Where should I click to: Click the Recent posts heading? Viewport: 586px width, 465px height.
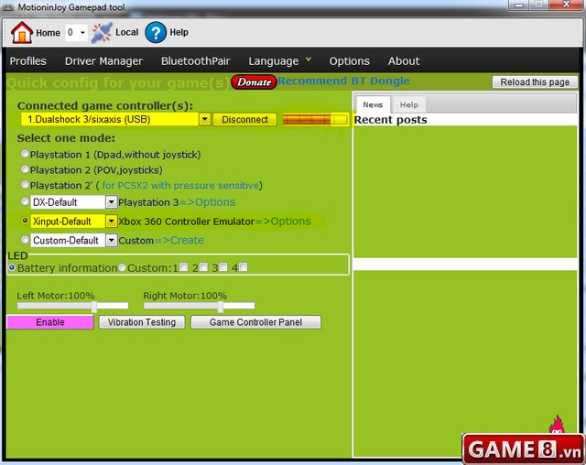click(391, 120)
